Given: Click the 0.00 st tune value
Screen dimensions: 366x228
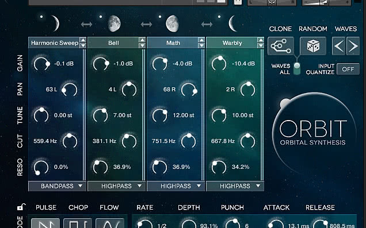Looking at the screenshot, I should pyautogui.click(x=63, y=115).
